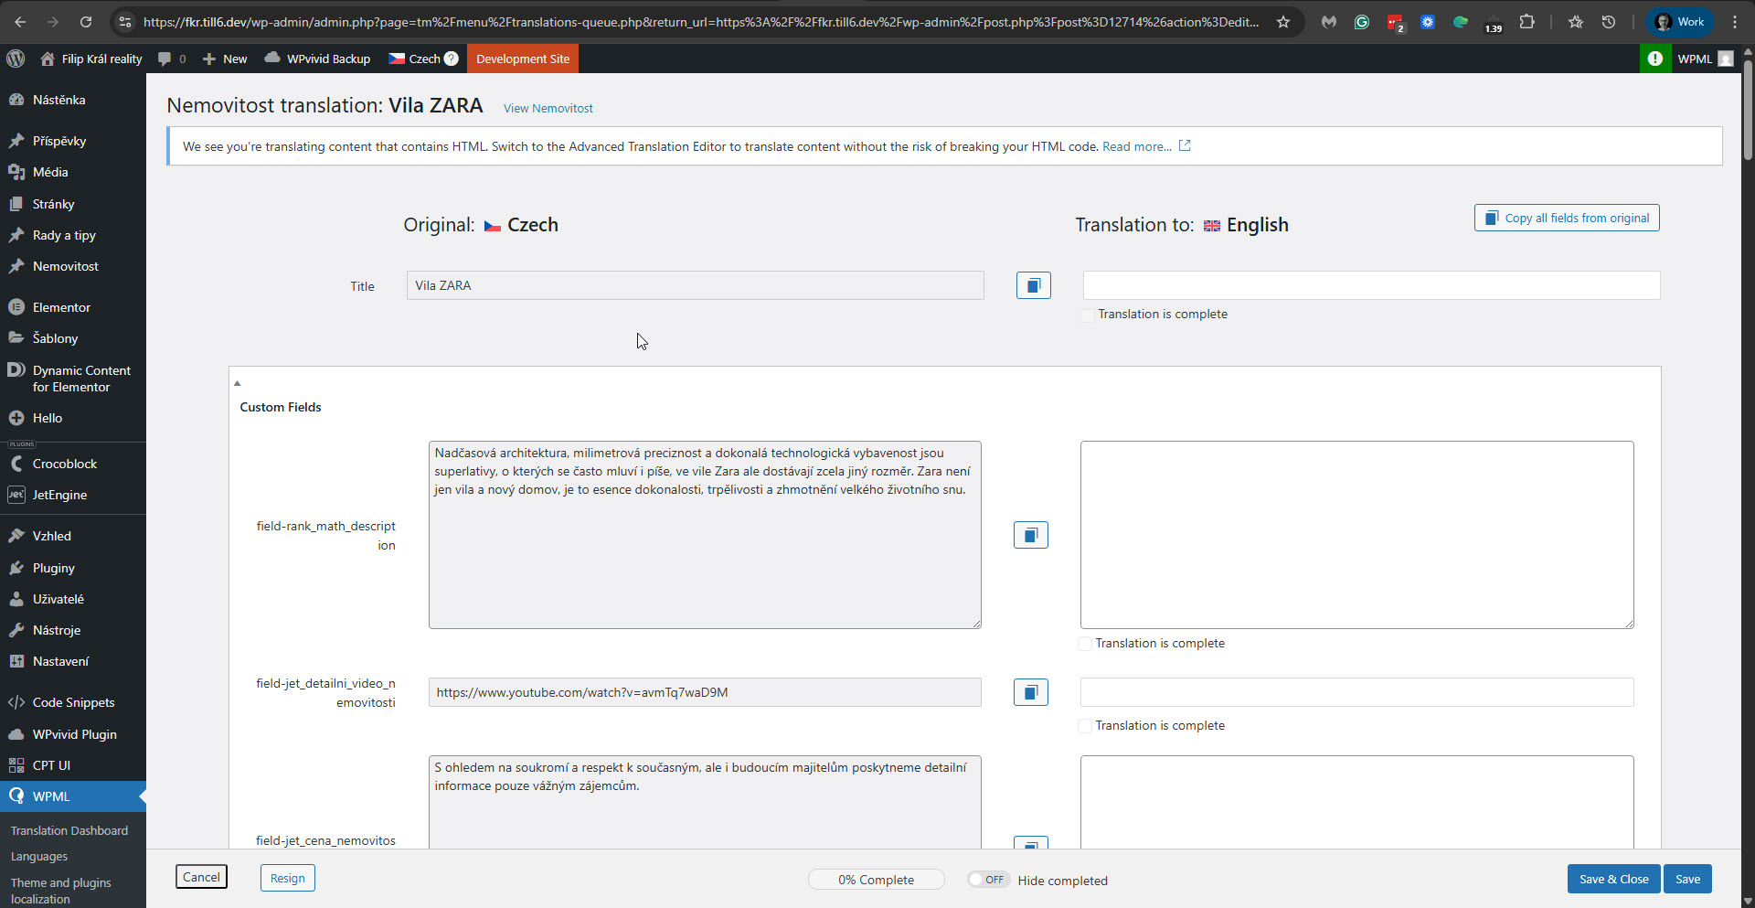Screen dimensions: 1755x908
Task: Copy the Title field from original
Action: [x=1033, y=285]
